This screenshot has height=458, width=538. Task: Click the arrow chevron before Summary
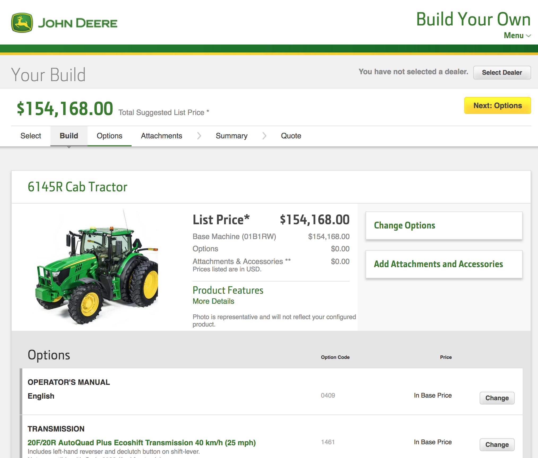coord(199,136)
